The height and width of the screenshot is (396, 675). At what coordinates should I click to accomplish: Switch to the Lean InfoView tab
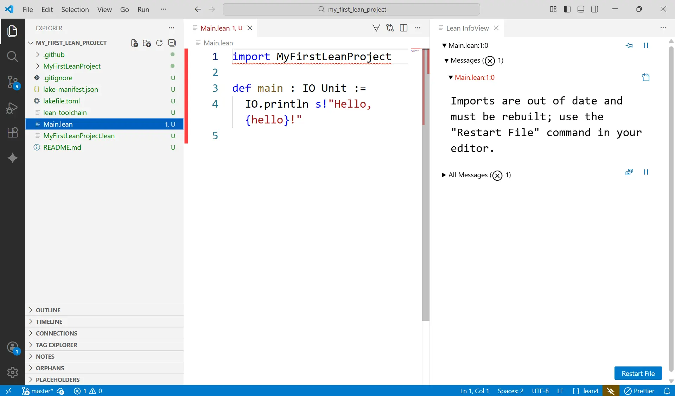467,28
